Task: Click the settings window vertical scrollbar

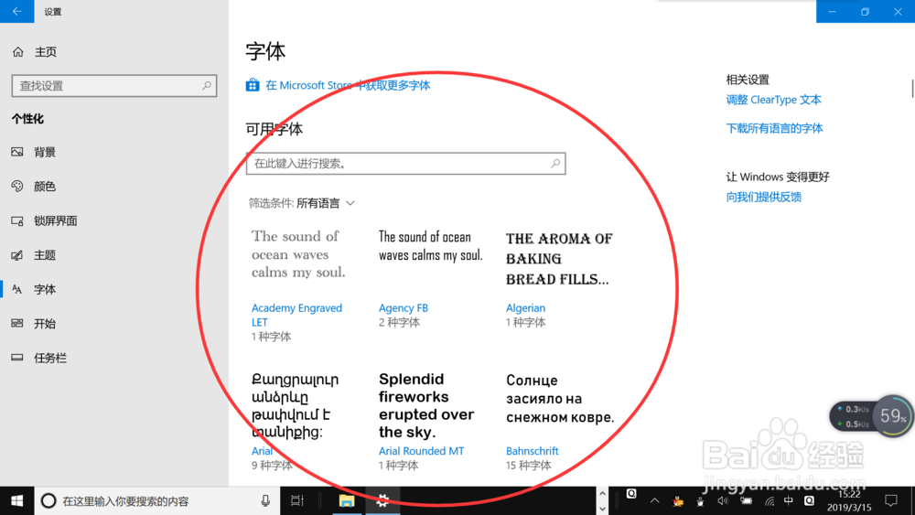Action: point(912,89)
